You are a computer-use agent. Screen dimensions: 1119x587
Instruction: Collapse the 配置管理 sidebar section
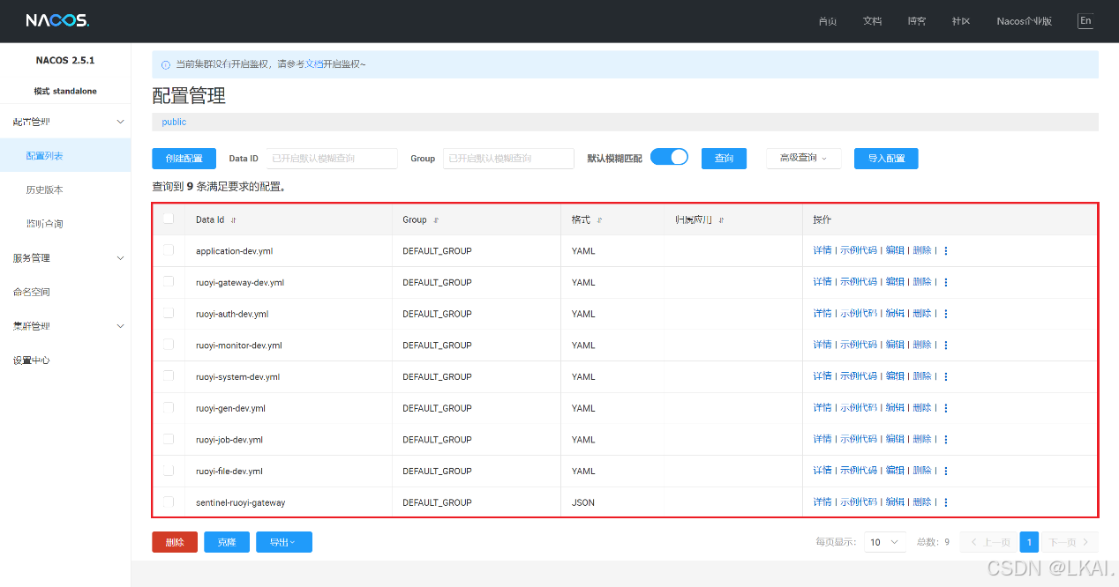coord(65,122)
